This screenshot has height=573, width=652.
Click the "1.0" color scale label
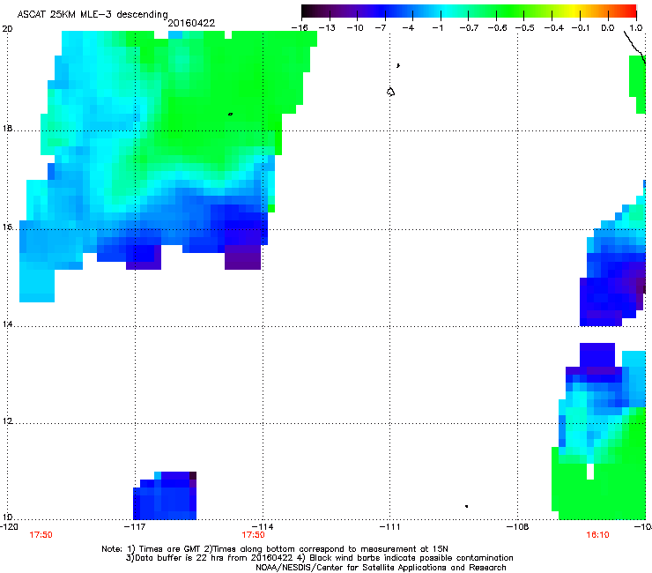click(x=636, y=28)
